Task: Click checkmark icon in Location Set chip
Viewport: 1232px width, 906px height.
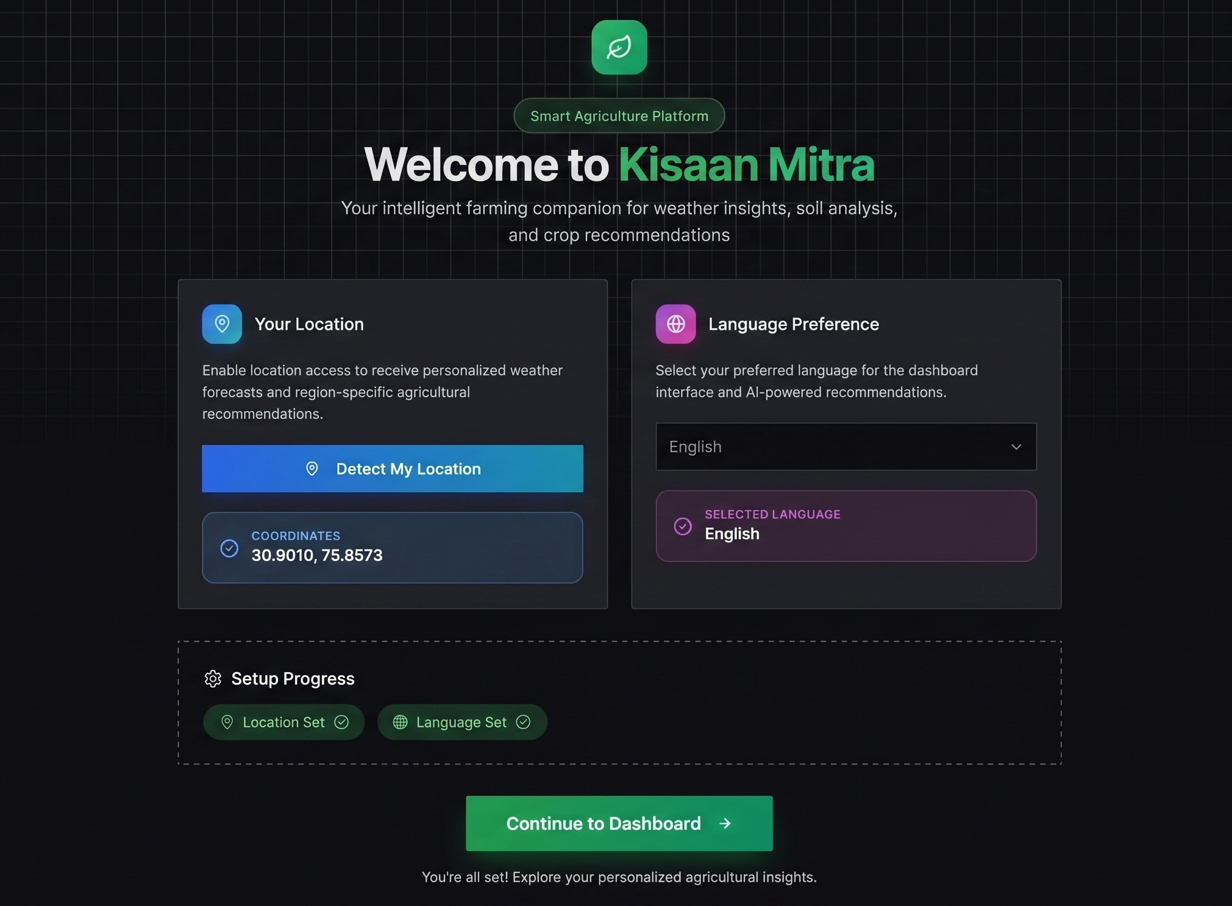Action: [x=341, y=722]
